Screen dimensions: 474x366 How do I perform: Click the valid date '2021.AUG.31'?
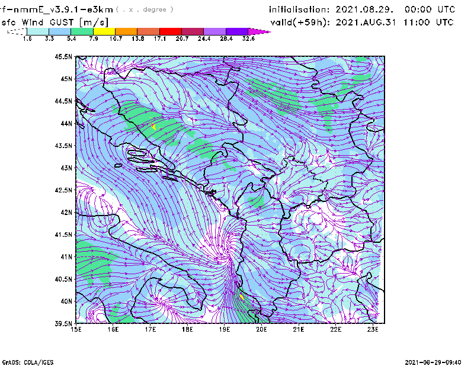click(x=366, y=22)
